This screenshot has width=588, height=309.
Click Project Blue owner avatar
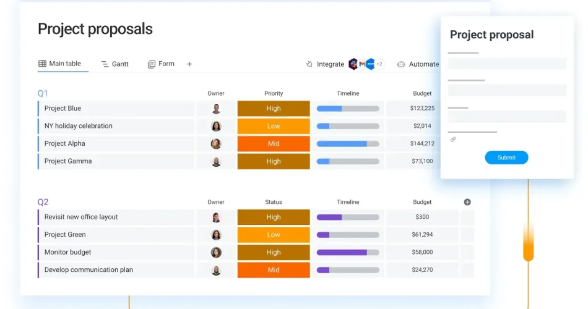[216, 109]
